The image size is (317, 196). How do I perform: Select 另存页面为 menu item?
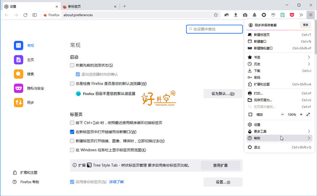pyautogui.click(x=279, y=100)
